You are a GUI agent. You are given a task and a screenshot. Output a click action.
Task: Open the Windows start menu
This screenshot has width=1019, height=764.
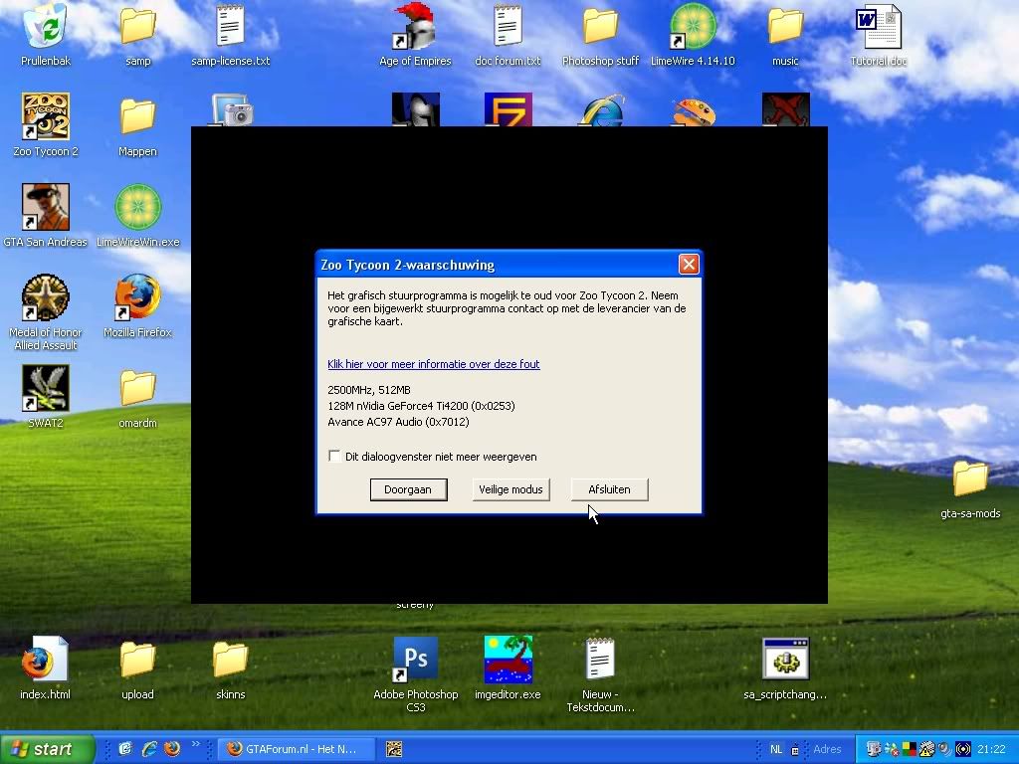tap(48, 749)
